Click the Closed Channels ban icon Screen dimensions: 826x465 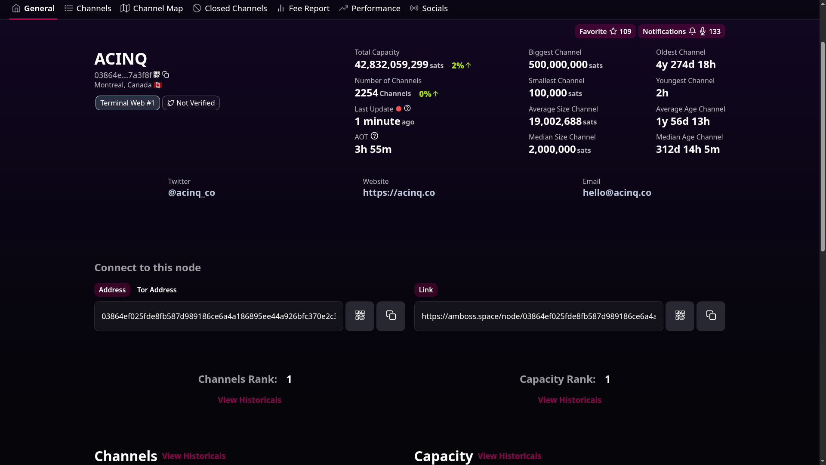(197, 8)
